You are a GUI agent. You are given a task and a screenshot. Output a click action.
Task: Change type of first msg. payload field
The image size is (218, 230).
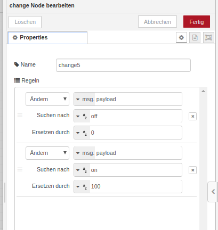pyautogui.click(x=85, y=99)
